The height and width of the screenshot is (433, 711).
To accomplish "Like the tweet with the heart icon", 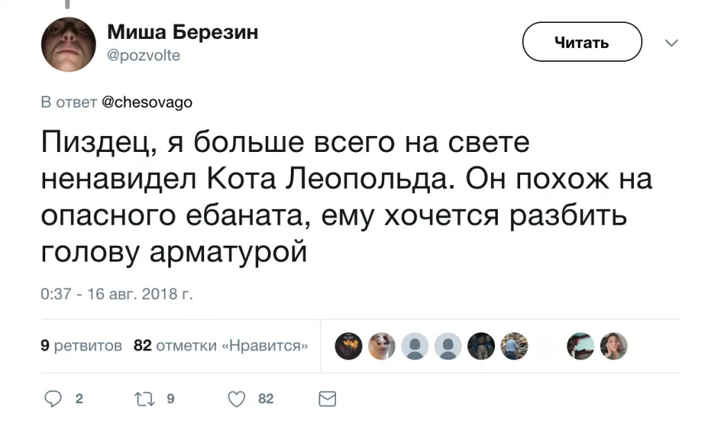I will pos(237,398).
